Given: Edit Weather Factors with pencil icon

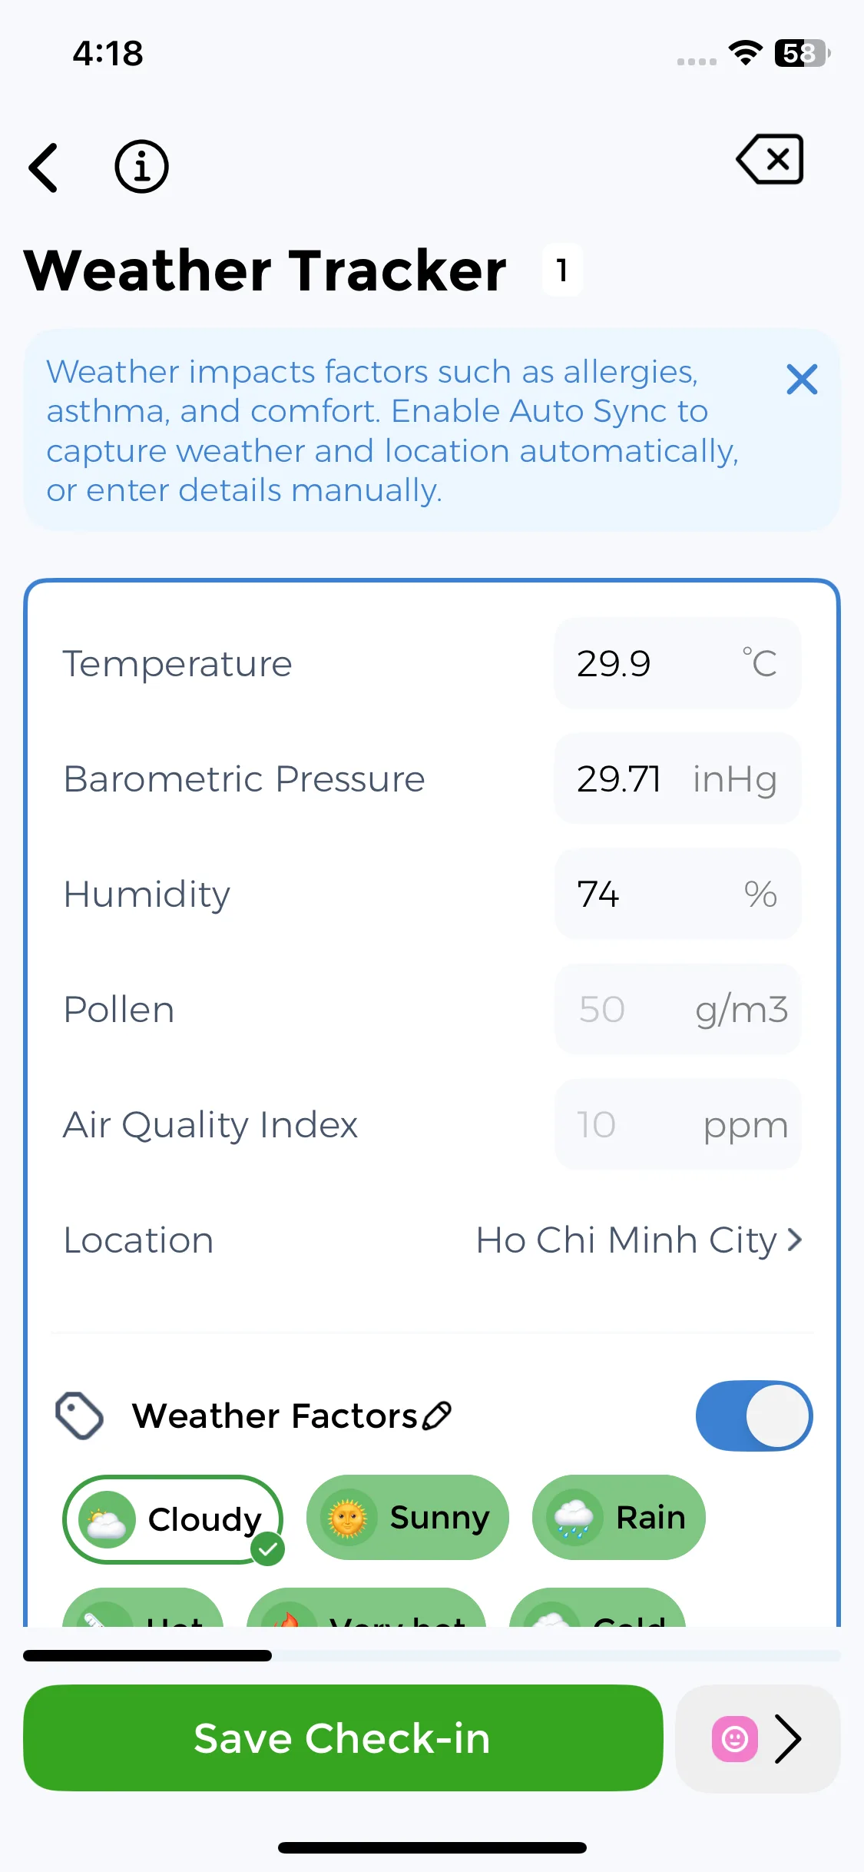Looking at the screenshot, I should tap(438, 1416).
